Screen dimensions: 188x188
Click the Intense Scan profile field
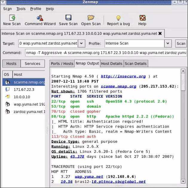tap(134, 43)
